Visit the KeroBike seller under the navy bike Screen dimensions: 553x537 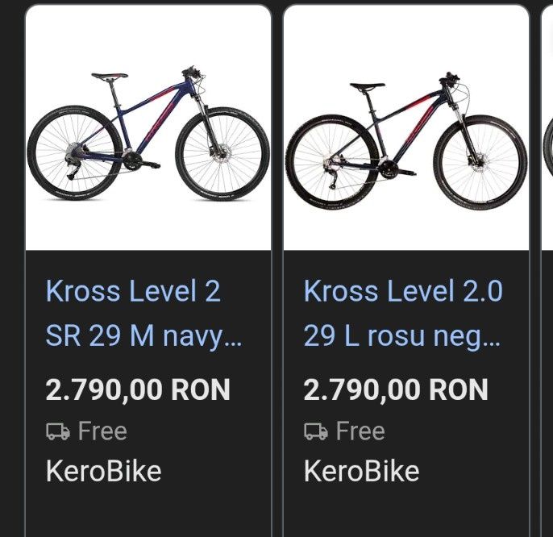(103, 471)
